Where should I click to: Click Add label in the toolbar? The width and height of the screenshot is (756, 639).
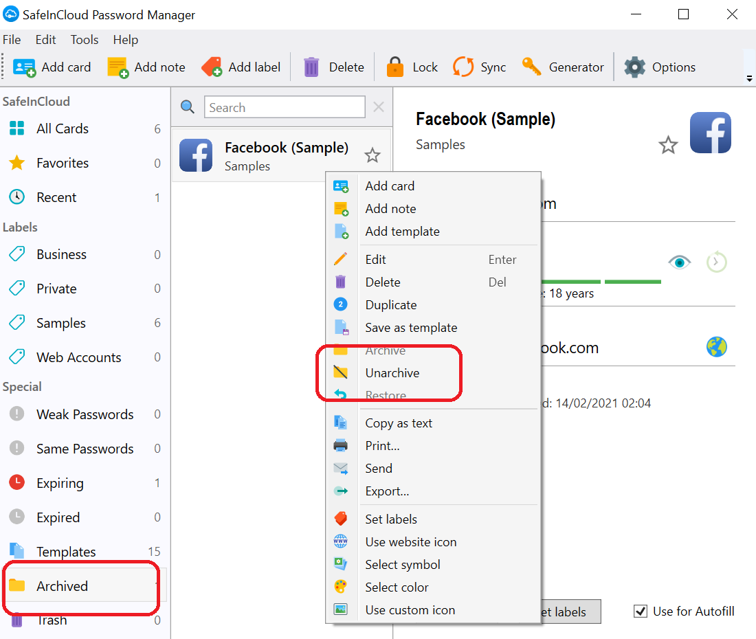pyautogui.click(x=241, y=67)
